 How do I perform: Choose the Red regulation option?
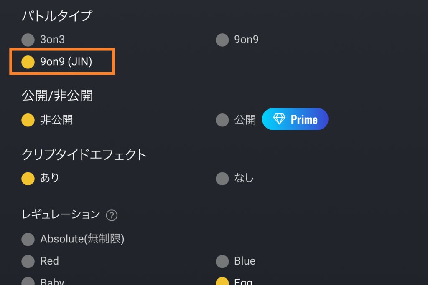pos(28,262)
